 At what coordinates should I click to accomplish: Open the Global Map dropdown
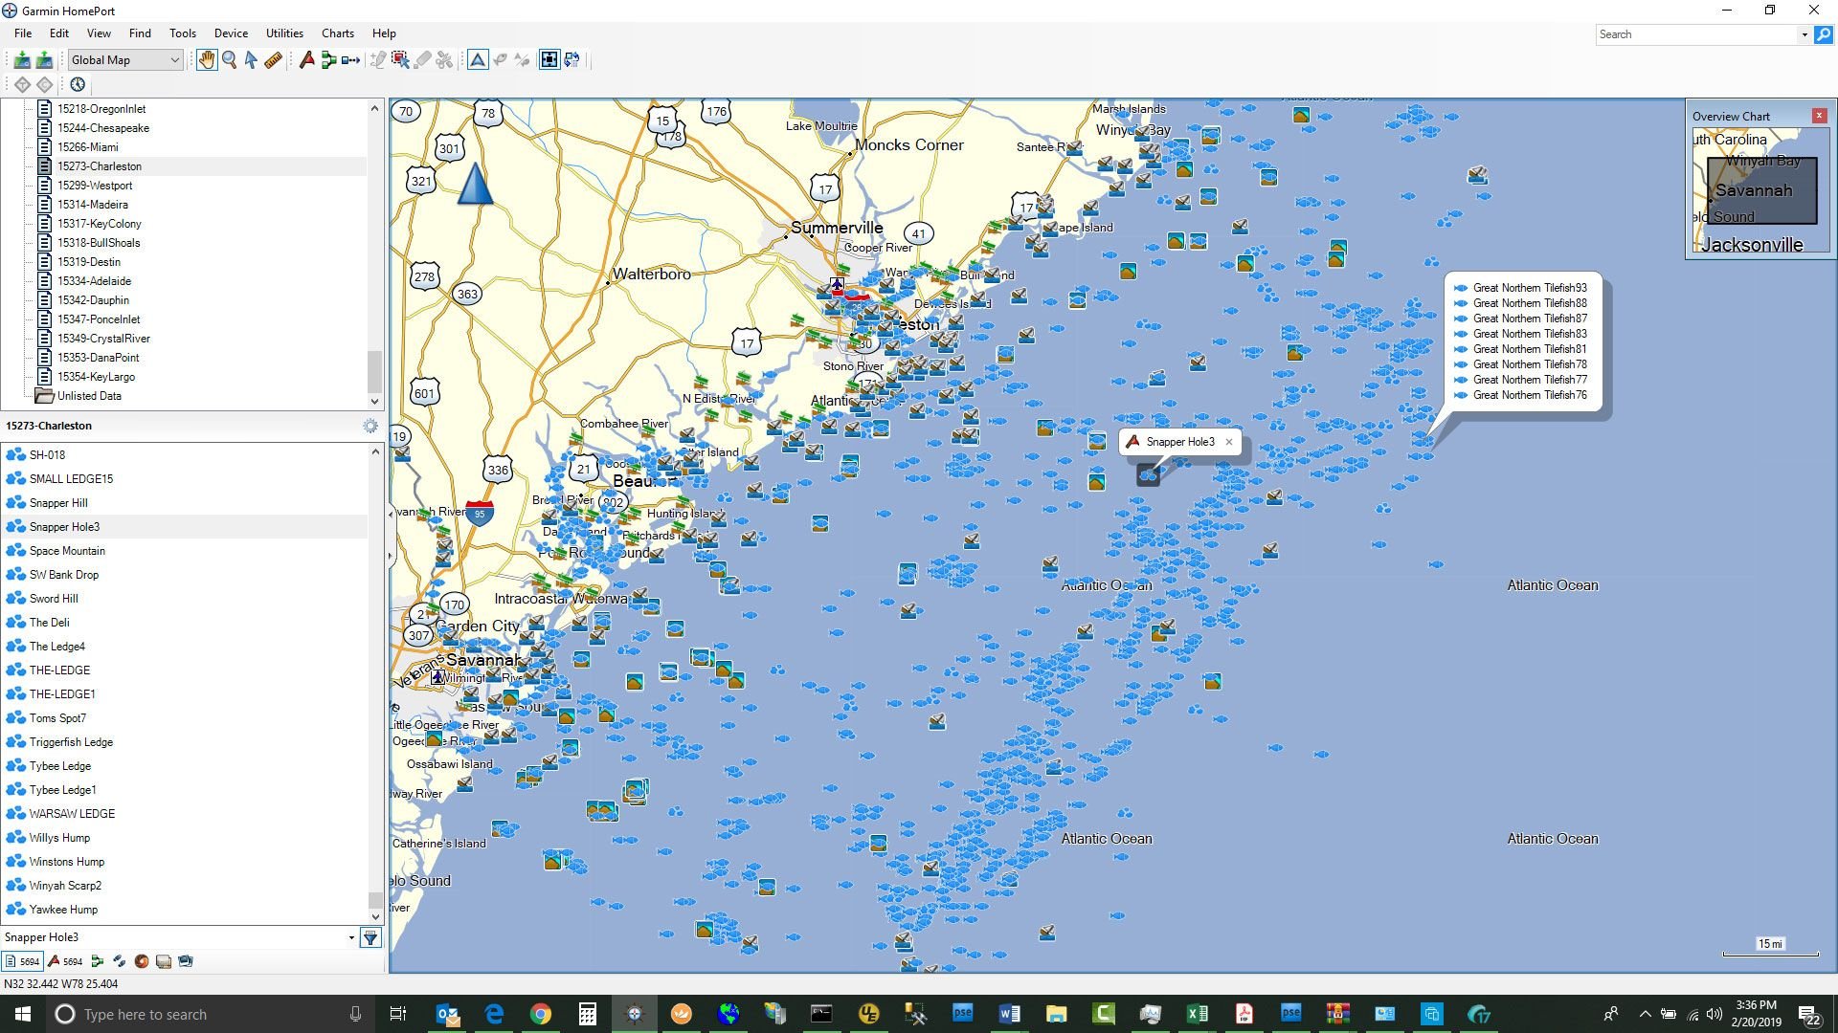124,60
